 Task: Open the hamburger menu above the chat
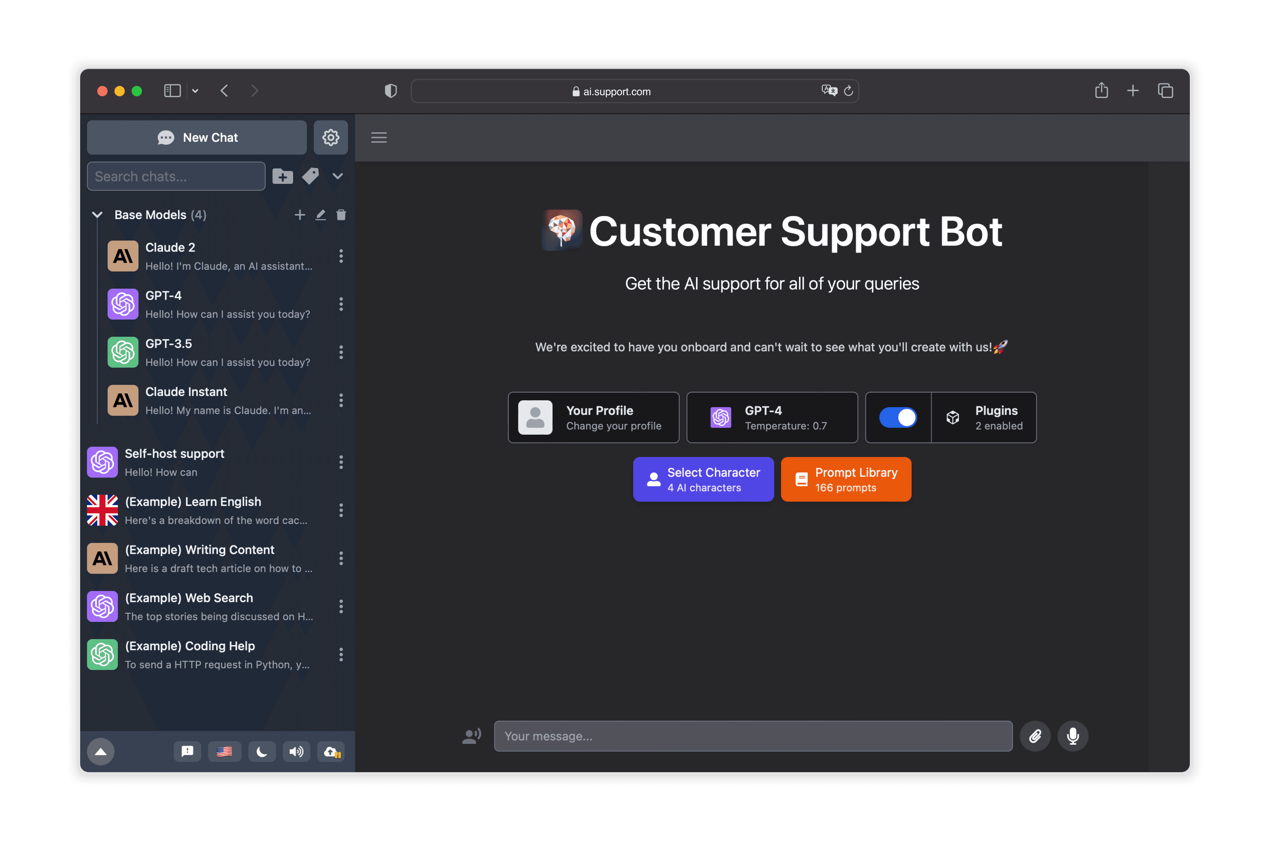pyautogui.click(x=379, y=138)
